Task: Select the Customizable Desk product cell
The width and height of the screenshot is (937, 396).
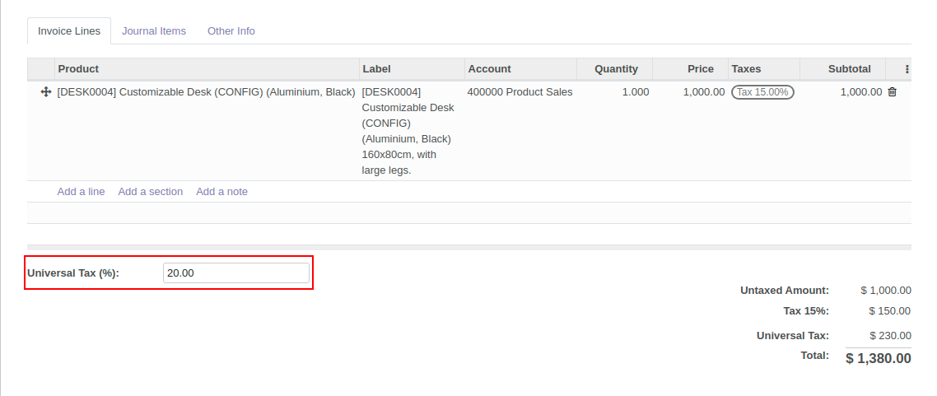Action: pos(206,92)
